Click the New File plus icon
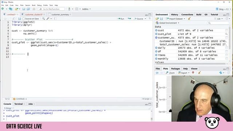The height and width of the screenshot is (131, 233). point(3,9)
